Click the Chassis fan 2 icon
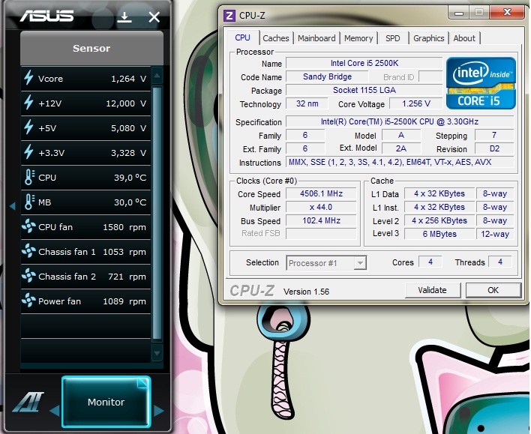531x434 pixels. pyautogui.click(x=28, y=276)
